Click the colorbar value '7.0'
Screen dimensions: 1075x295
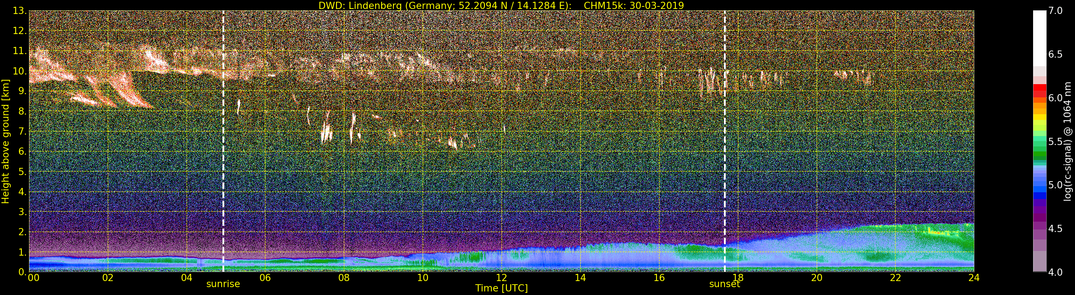[1055, 11]
